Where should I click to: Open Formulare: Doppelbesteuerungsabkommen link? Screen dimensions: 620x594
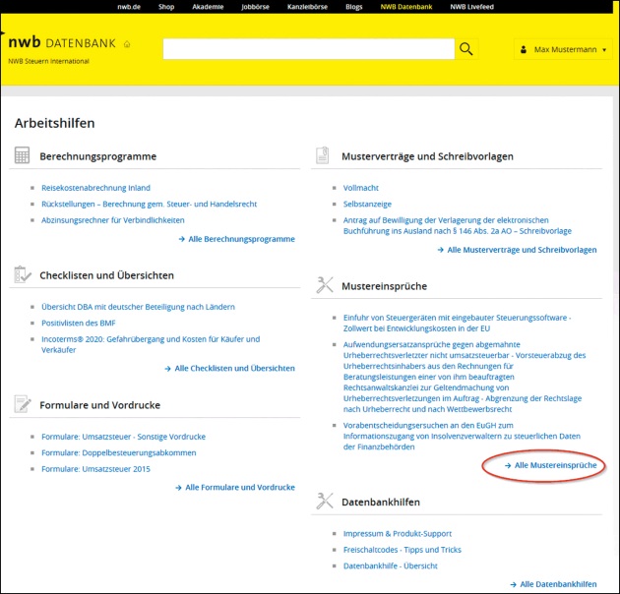click(118, 453)
